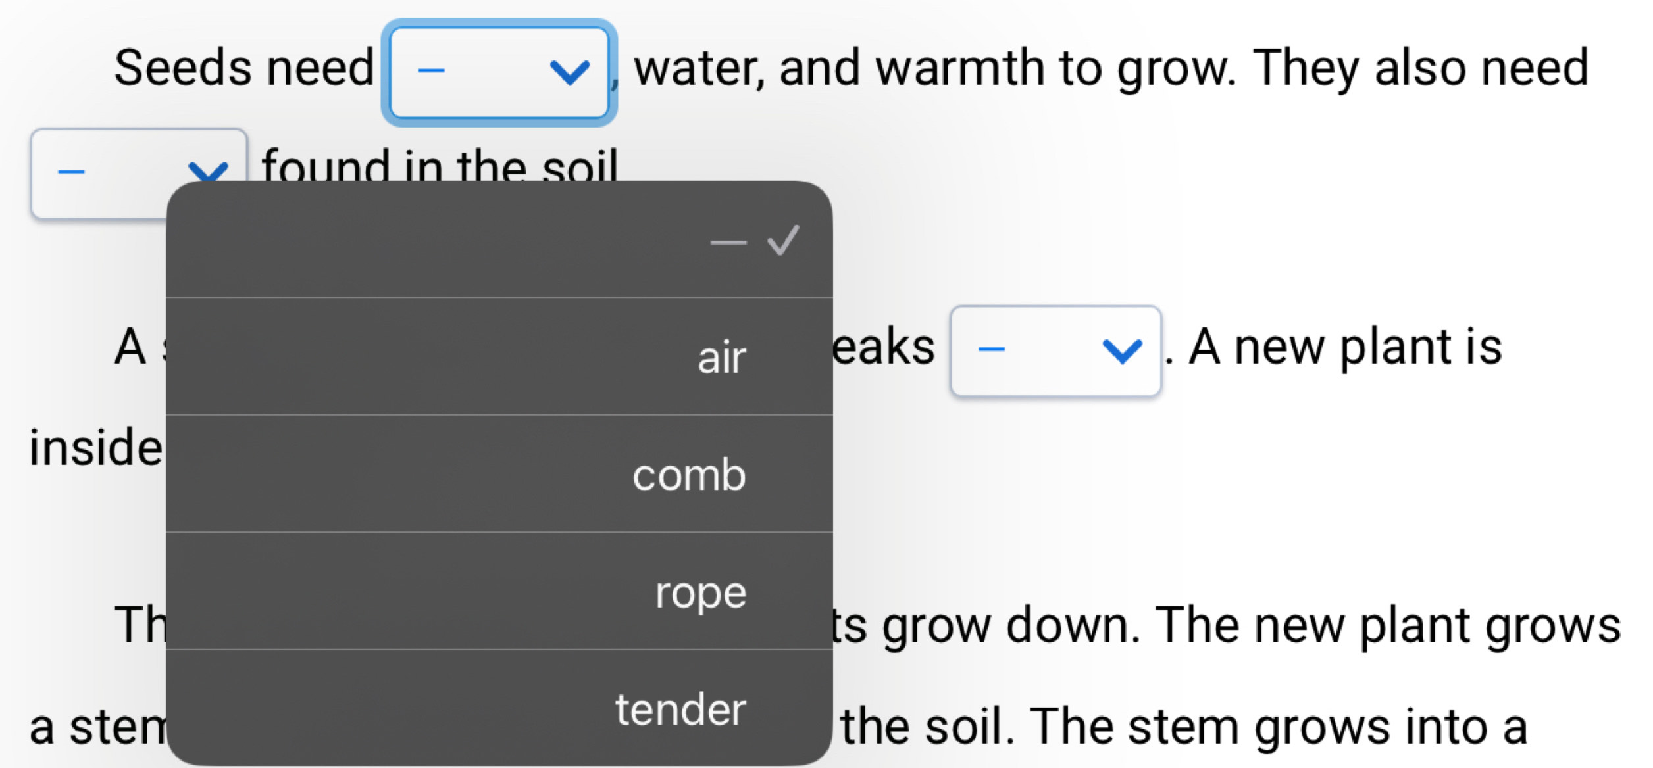
Task: Click the dash placeholder in the "Seeds need" dropdown
Action: pos(431,71)
